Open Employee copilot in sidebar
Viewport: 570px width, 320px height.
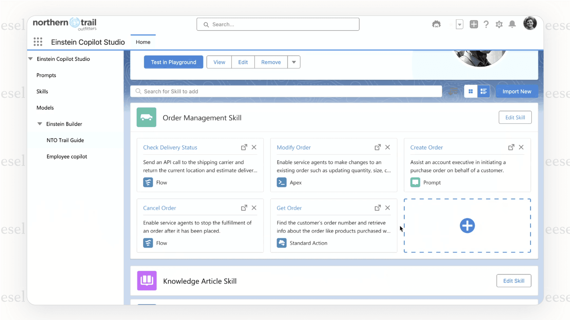click(67, 156)
